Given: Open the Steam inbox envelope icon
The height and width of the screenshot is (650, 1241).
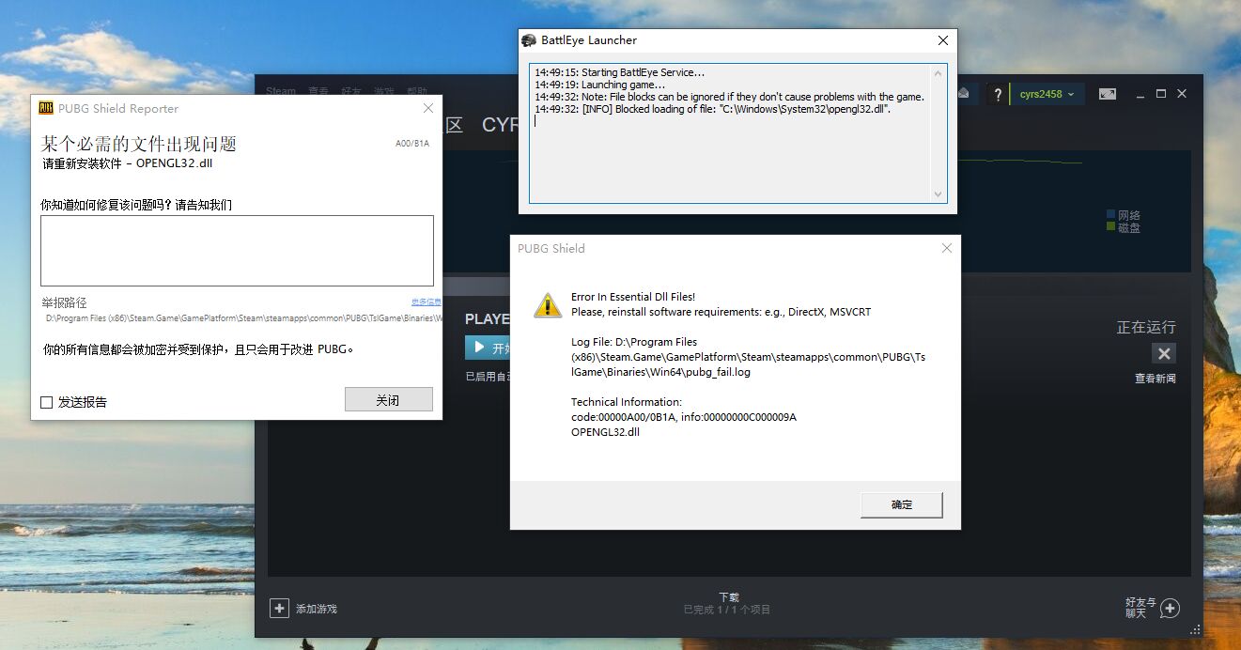Looking at the screenshot, I should [965, 93].
